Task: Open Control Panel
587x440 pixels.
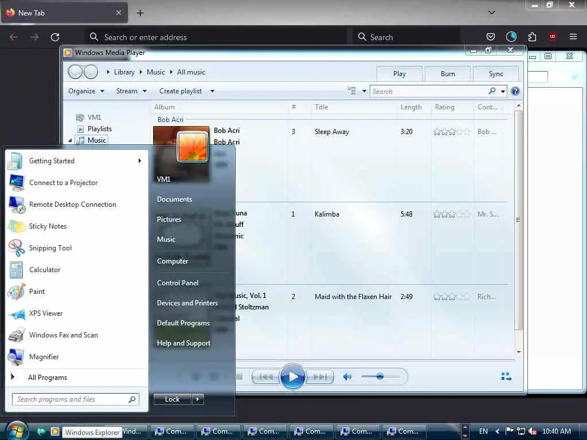Action: [178, 283]
